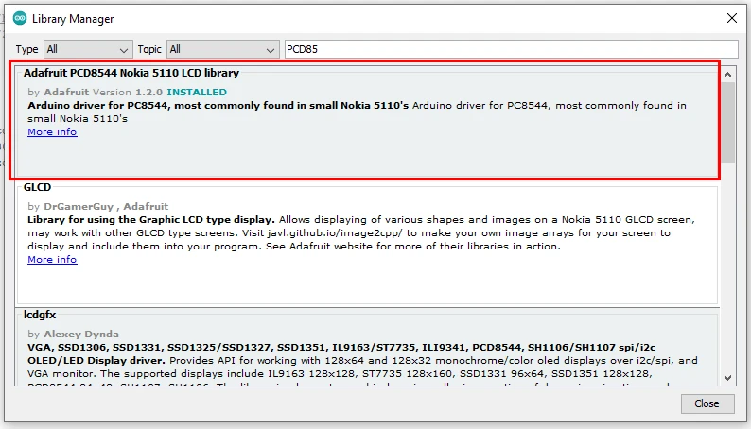Click the Arduino logo icon in title bar
Viewport: 751px width, 429px height.
tap(20, 19)
